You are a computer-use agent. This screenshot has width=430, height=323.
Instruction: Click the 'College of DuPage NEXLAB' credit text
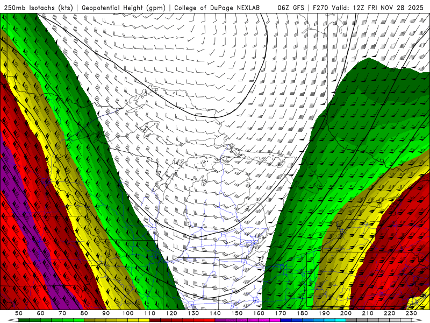click(x=217, y=8)
